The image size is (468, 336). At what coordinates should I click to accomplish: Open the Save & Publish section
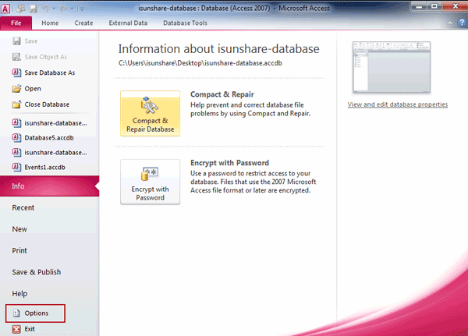pos(37,272)
